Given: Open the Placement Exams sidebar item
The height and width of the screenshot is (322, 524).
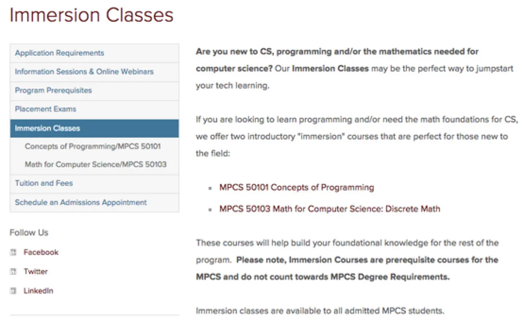Looking at the screenshot, I should [x=45, y=109].
